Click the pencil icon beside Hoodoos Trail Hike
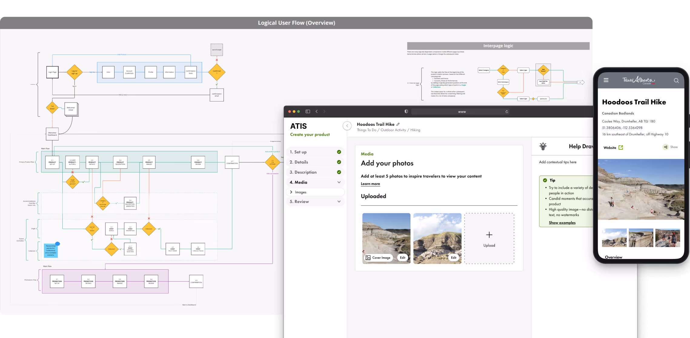The height and width of the screenshot is (338, 690). coord(398,124)
